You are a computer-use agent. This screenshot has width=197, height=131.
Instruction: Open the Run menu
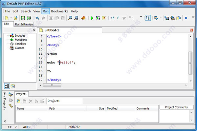point(46,11)
